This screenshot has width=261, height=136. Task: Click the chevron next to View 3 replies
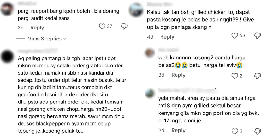[x=65, y=39]
